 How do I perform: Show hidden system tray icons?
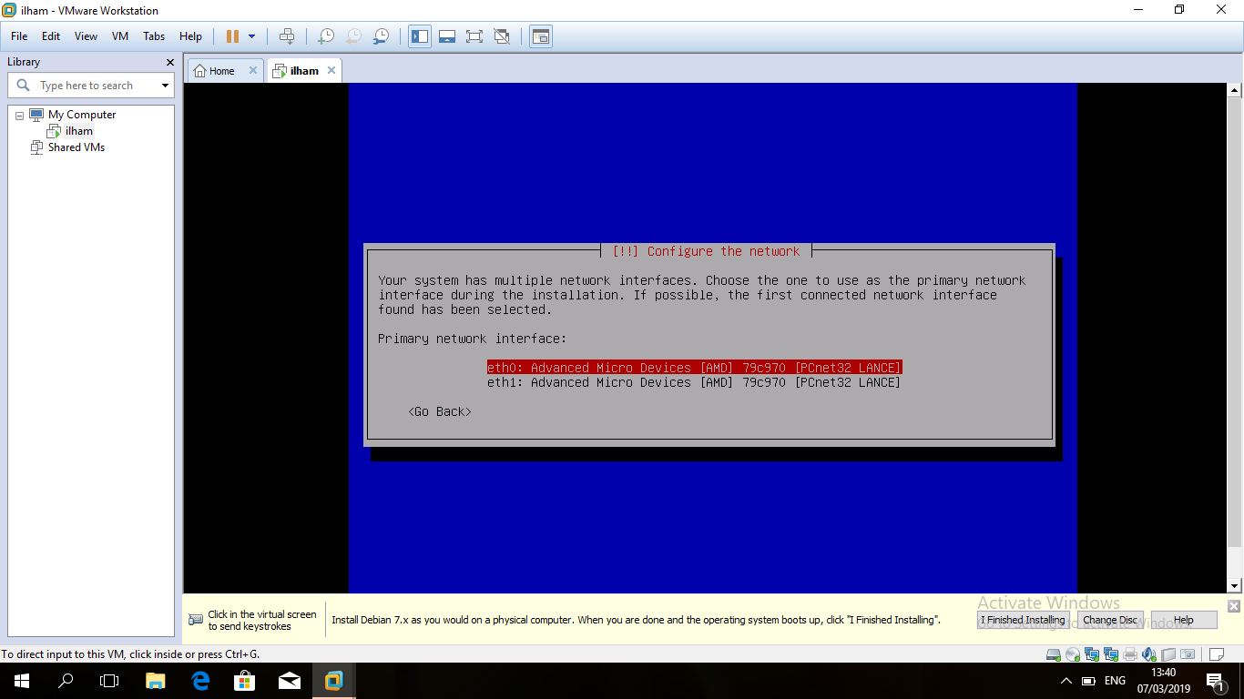click(x=1066, y=681)
